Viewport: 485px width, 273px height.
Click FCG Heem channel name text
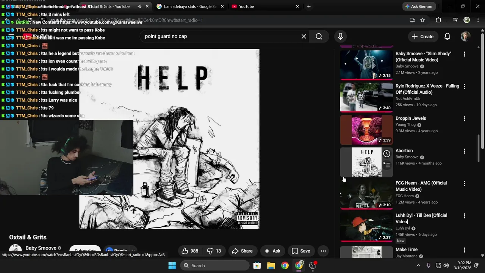405,196
